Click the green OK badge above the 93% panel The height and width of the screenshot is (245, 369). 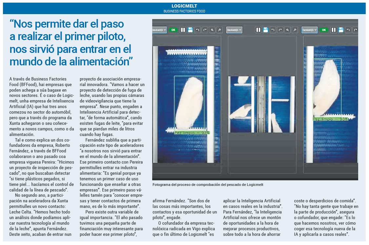point(324,30)
